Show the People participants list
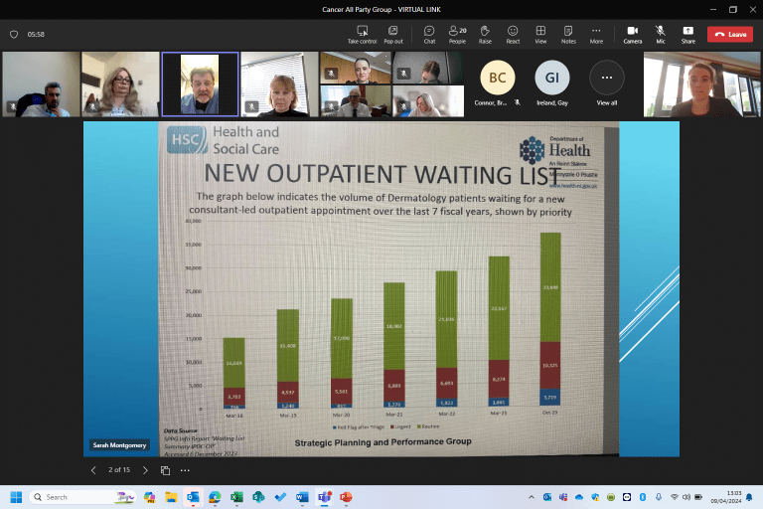 click(457, 35)
